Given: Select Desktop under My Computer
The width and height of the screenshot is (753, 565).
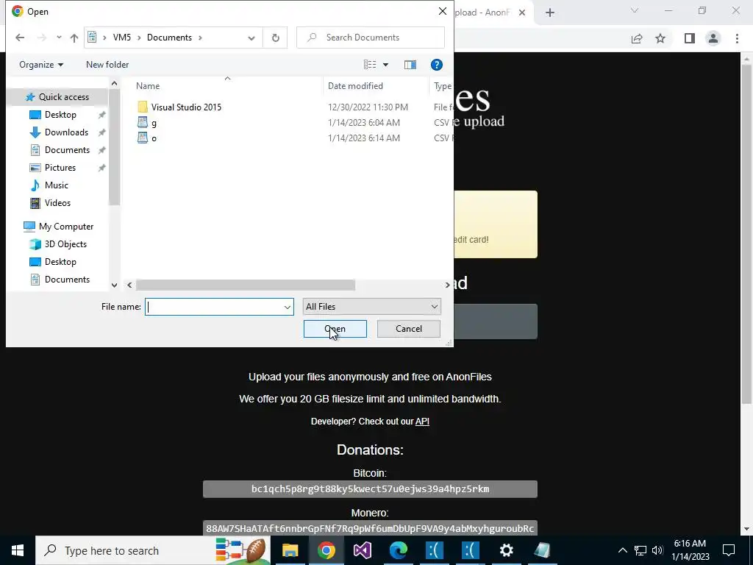Looking at the screenshot, I should [60, 262].
